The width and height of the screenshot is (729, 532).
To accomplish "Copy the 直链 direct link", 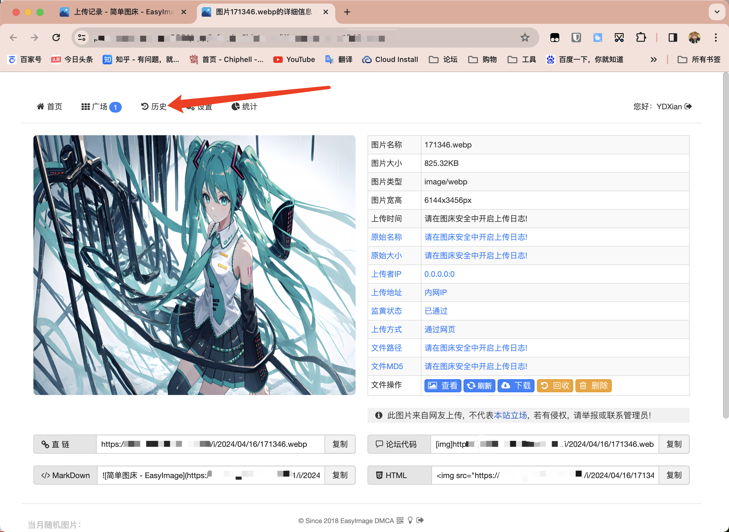I will click(340, 444).
